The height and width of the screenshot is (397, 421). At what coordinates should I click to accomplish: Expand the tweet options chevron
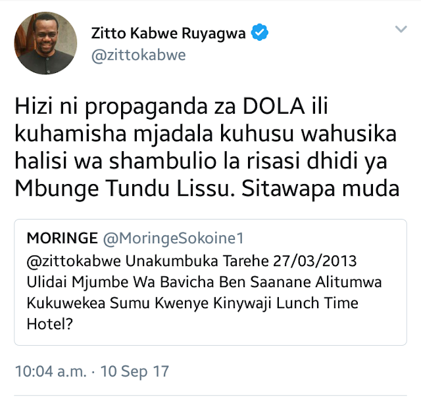pyautogui.click(x=401, y=29)
